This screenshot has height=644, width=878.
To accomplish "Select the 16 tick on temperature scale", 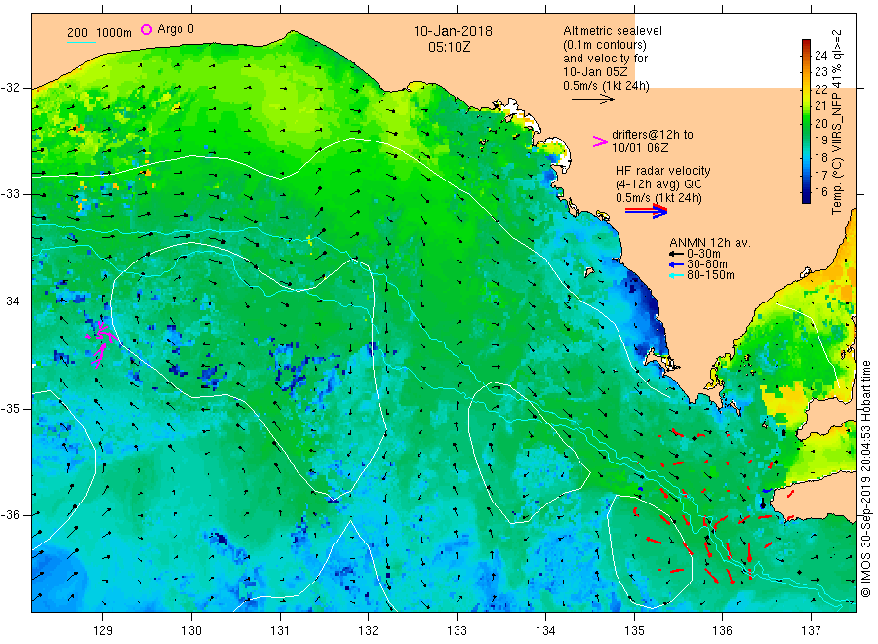I will click(820, 191).
